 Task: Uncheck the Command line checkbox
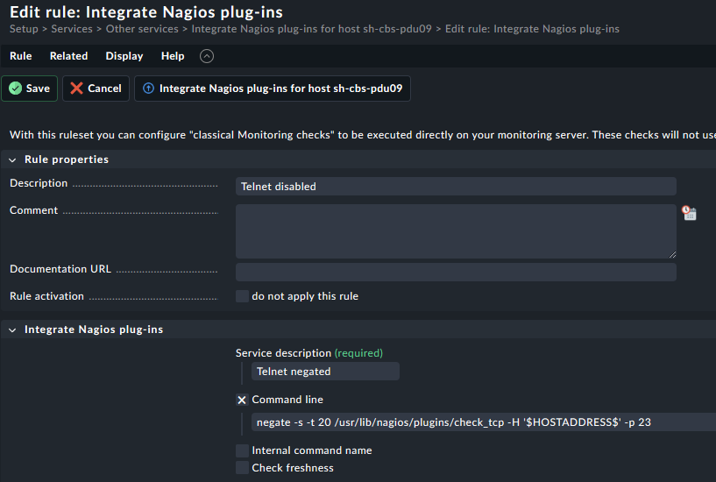click(242, 400)
